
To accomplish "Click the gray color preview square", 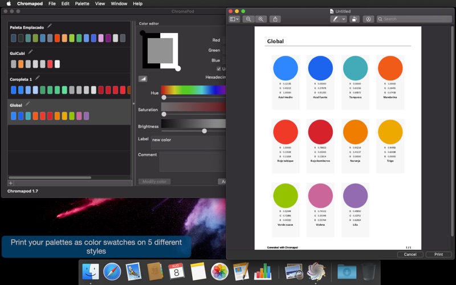I will click(160, 51).
